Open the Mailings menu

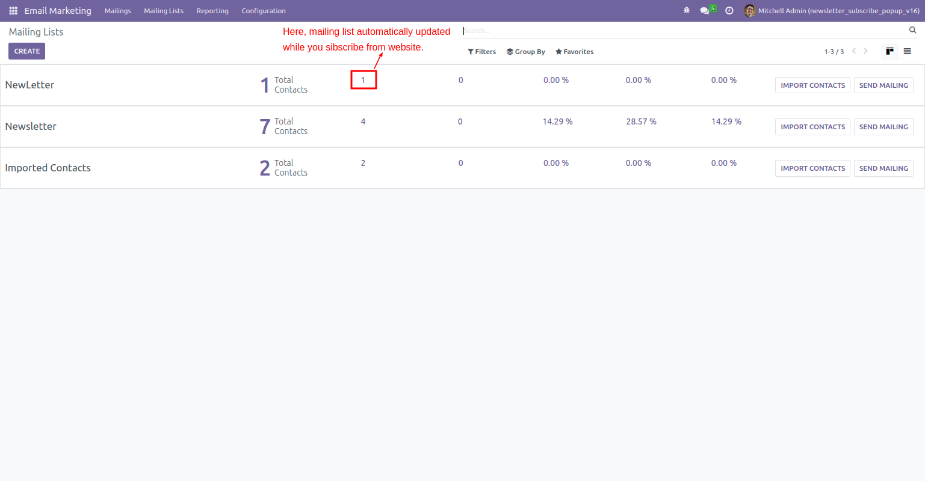(x=117, y=11)
